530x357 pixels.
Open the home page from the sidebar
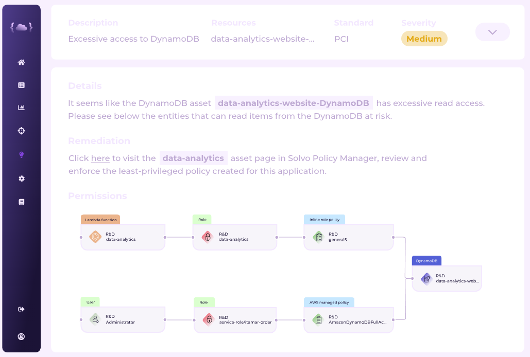click(x=21, y=62)
